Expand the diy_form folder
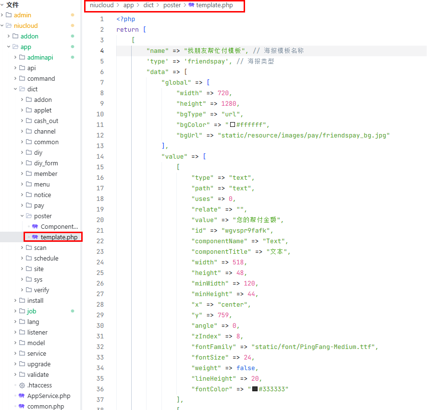The image size is (432, 410). pos(22,163)
